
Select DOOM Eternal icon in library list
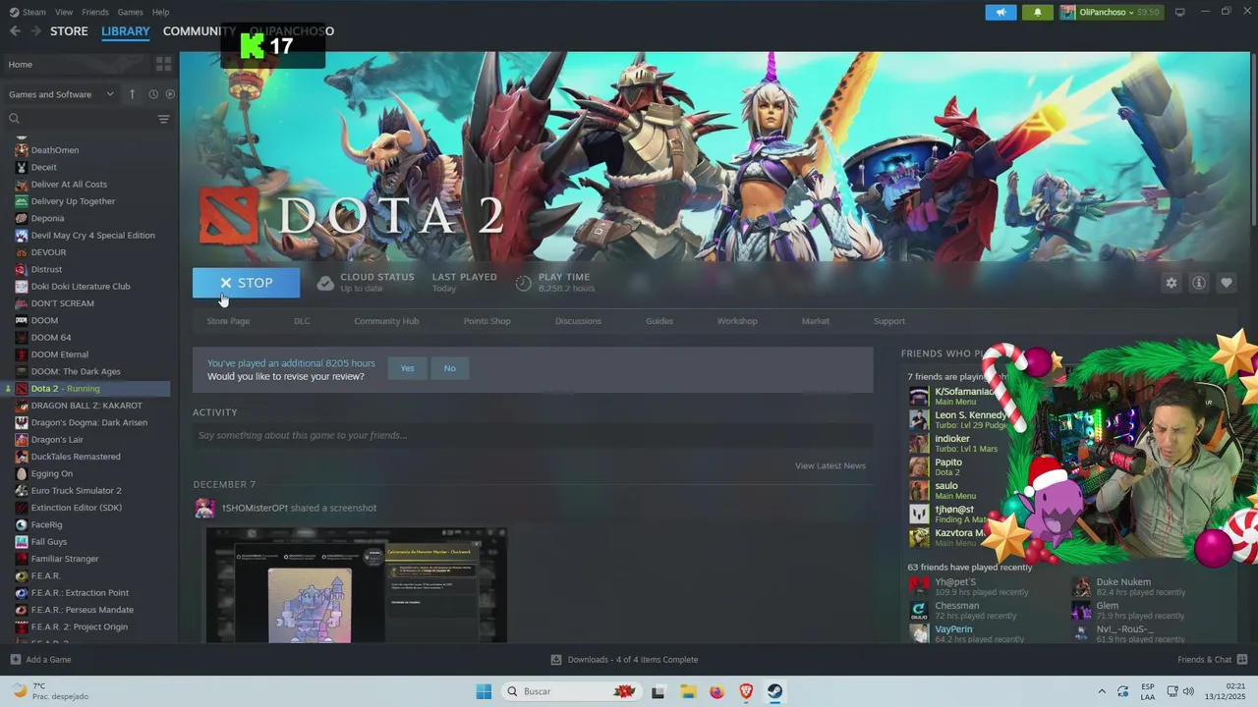coord(22,354)
